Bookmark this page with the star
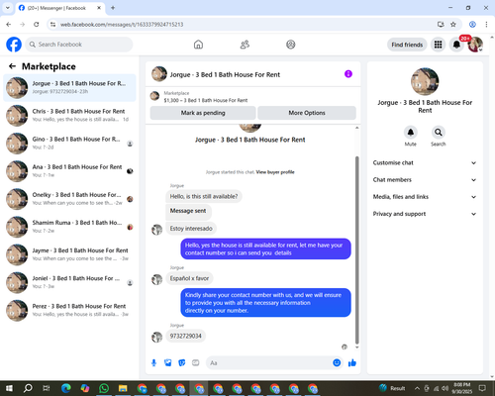 (x=453, y=25)
